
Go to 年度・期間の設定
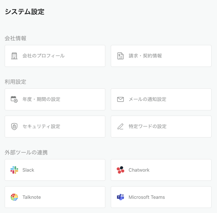(55, 99)
